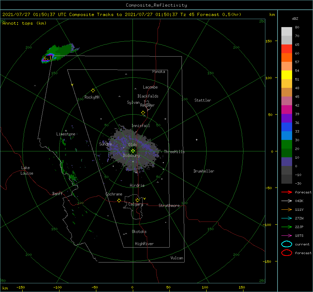Select the Okotoks label
The width and height of the screenshot is (313, 292).
(139, 232)
